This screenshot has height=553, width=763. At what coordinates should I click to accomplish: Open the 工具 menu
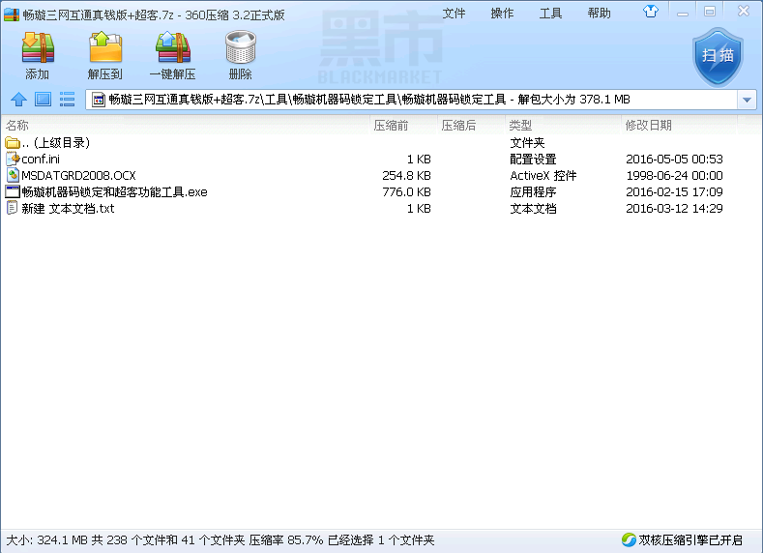click(550, 14)
